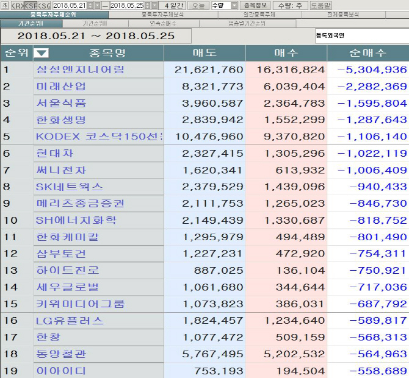This screenshot has width=409, height=378.
Task: Click buy value 16,316,824
Action: click(x=291, y=70)
